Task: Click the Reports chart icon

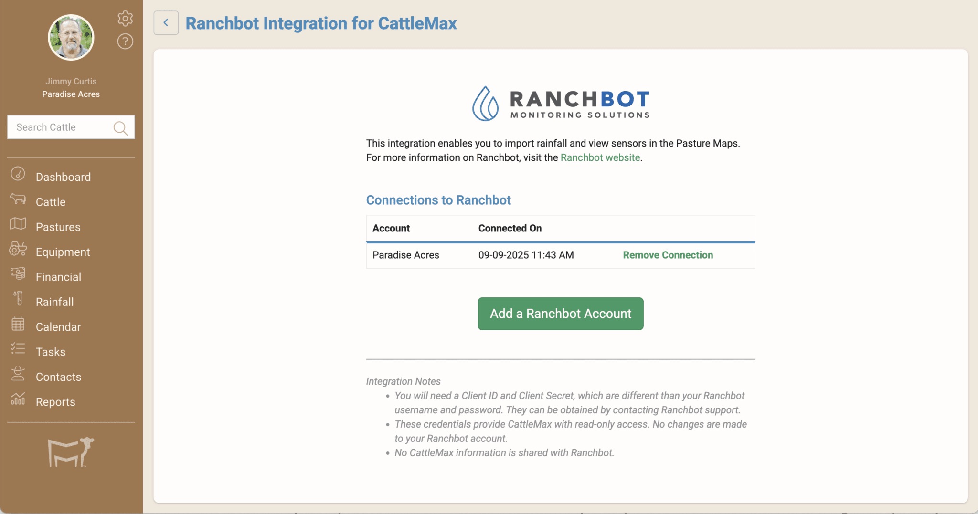Action: (18, 399)
